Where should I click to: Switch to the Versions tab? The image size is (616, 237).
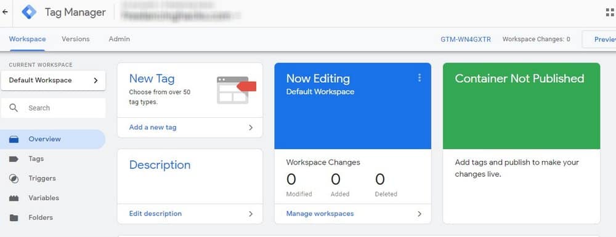pyautogui.click(x=75, y=39)
